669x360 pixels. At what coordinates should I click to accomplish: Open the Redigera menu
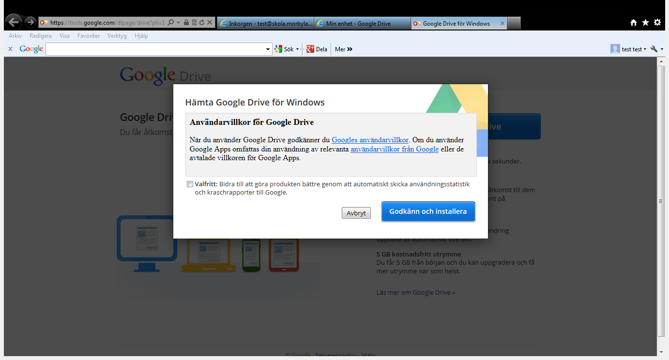click(41, 36)
